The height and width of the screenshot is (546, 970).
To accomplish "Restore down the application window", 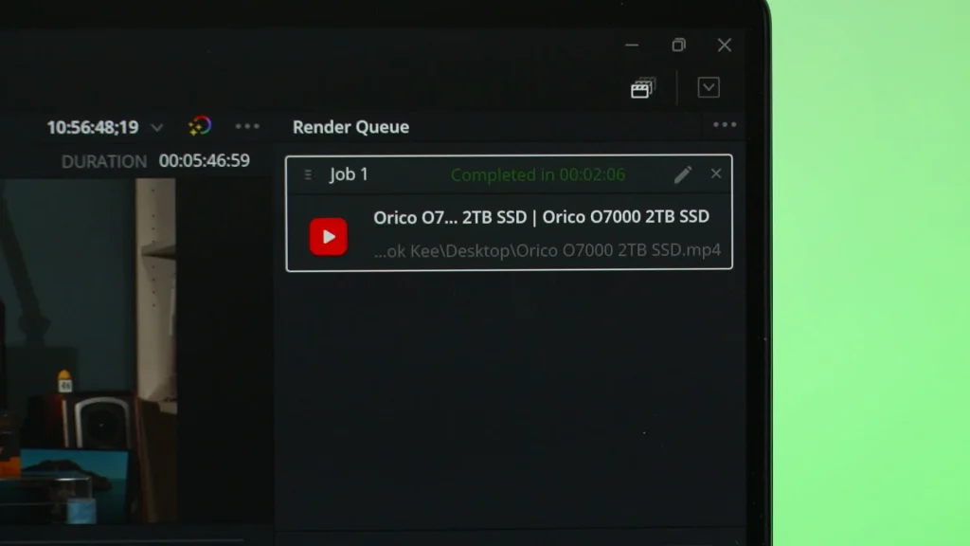I will pyautogui.click(x=678, y=45).
